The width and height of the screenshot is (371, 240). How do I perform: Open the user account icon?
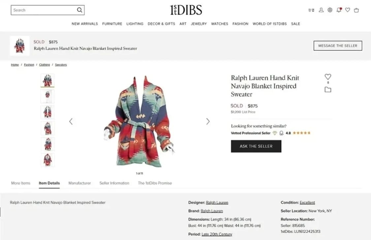tap(321, 10)
